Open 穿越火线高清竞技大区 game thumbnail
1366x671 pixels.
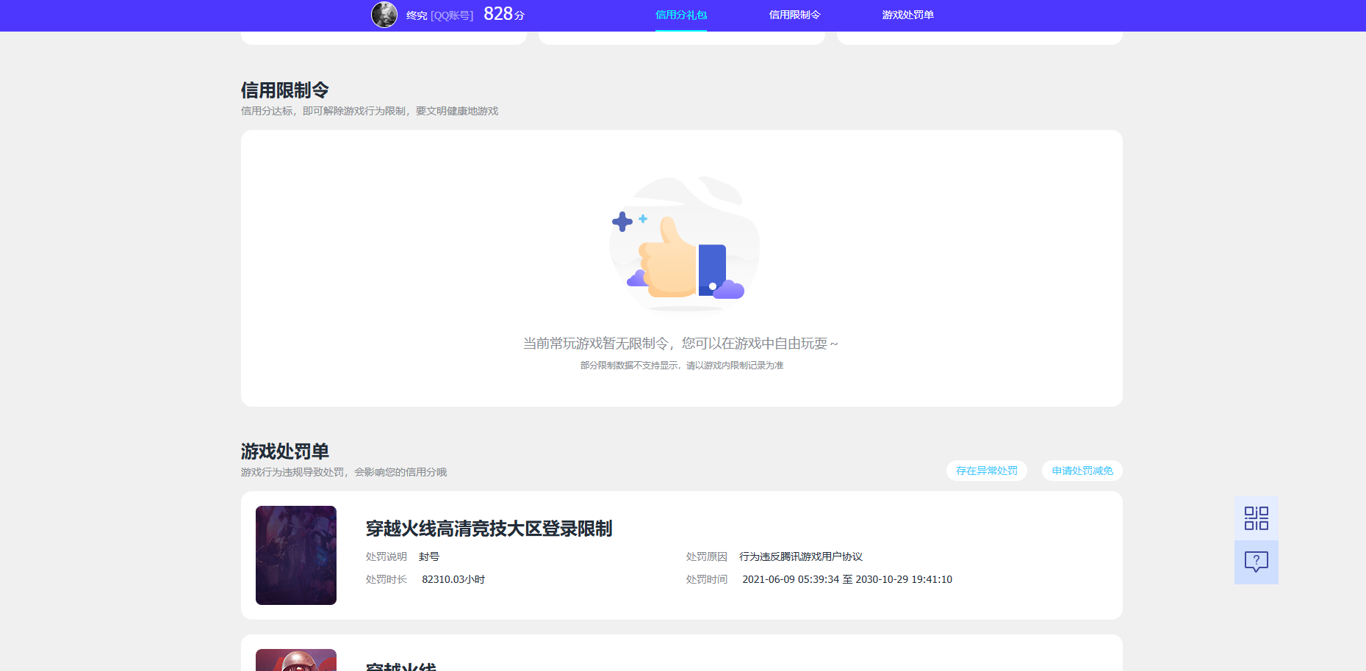pyautogui.click(x=296, y=555)
